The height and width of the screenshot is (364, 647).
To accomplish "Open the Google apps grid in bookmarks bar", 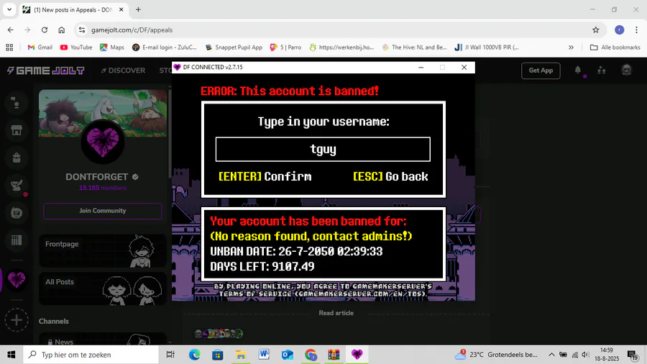I will 9,47.
